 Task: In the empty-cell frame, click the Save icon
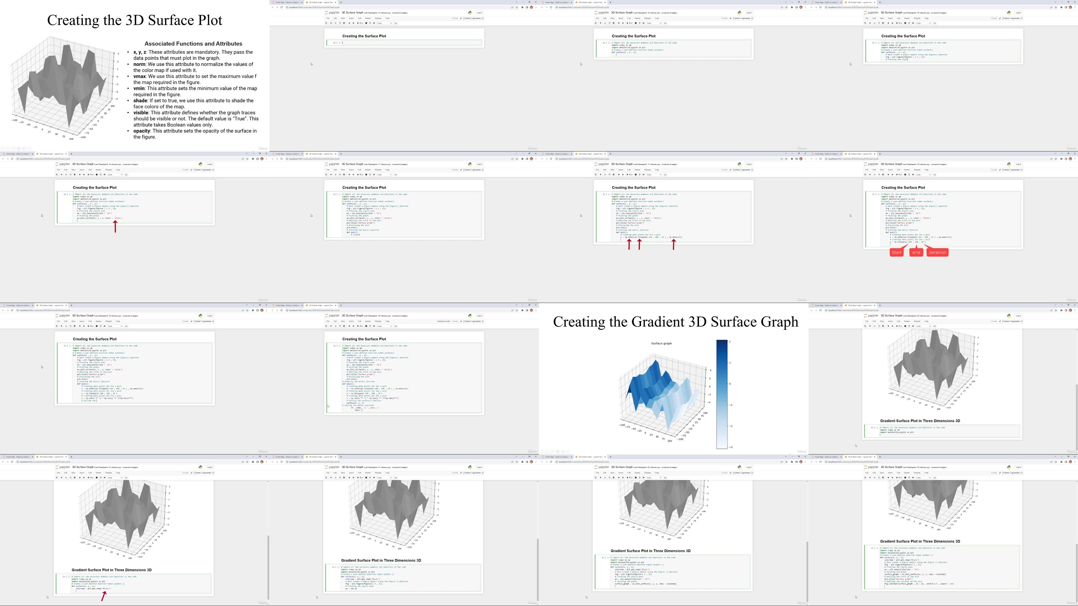pos(326,23)
